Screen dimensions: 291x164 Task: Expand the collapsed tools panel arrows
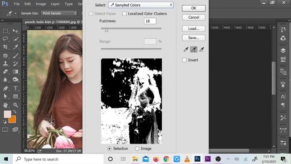(2, 20)
